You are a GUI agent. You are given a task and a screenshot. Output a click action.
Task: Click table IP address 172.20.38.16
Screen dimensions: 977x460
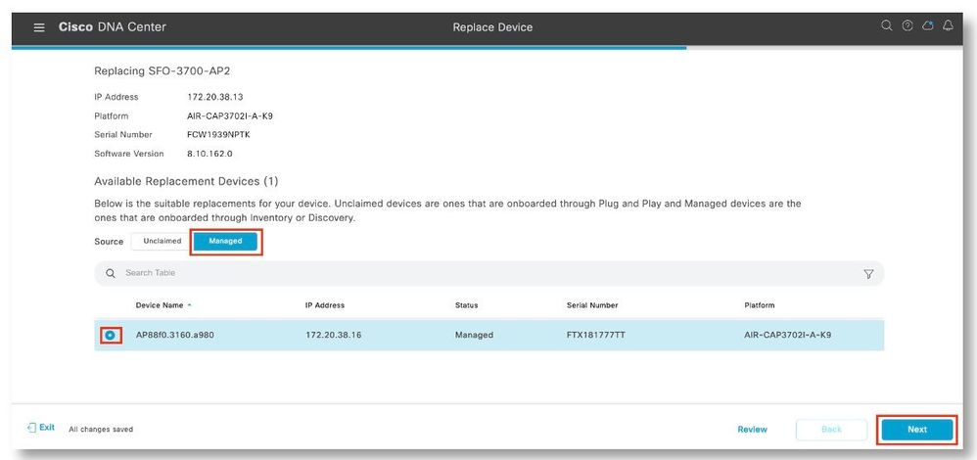(x=334, y=336)
